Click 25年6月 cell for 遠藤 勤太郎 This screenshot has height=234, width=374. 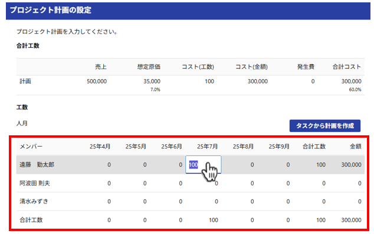click(x=181, y=165)
